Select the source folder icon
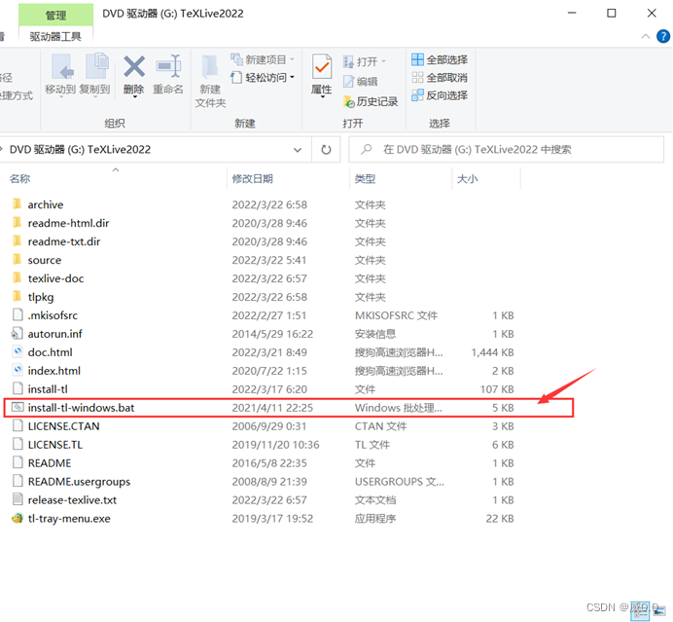The width and height of the screenshot is (673, 622). click(x=18, y=259)
